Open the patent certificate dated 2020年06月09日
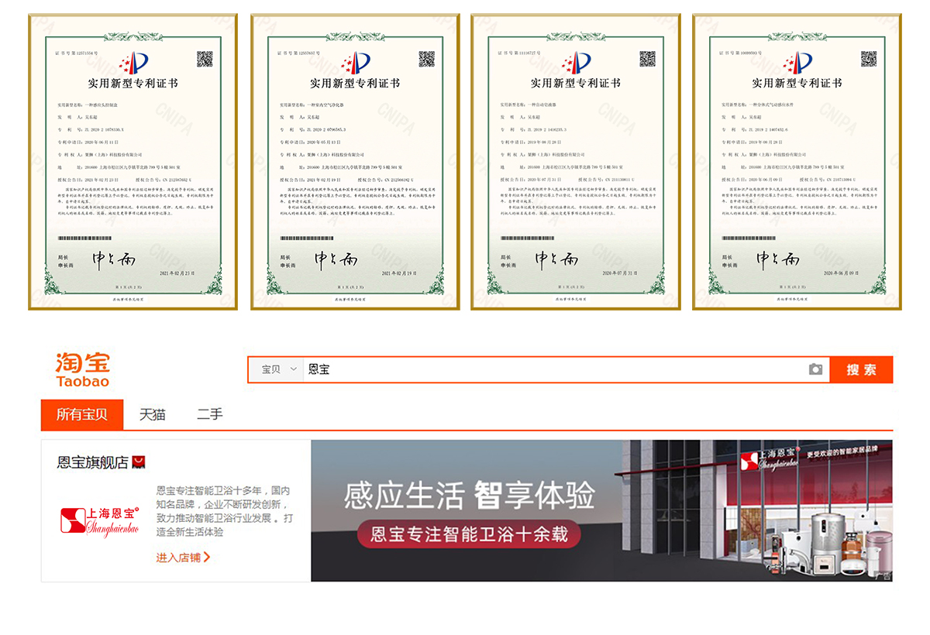Screen dimensions: 930x635 click(797, 162)
